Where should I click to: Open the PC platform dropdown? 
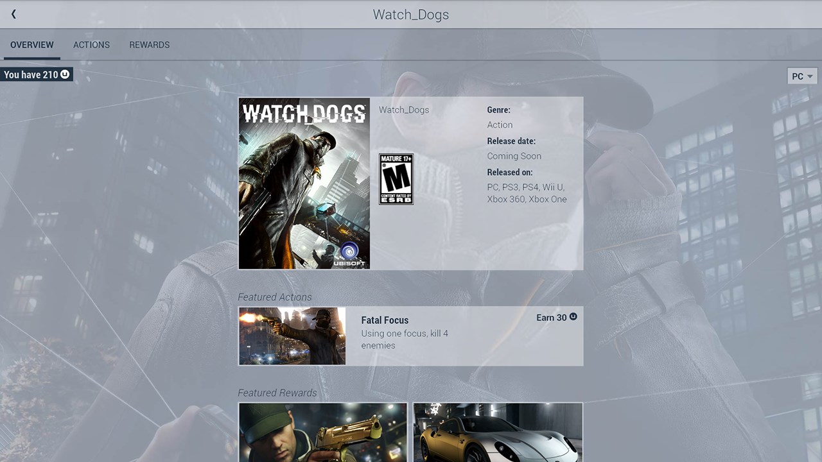point(802,76)
